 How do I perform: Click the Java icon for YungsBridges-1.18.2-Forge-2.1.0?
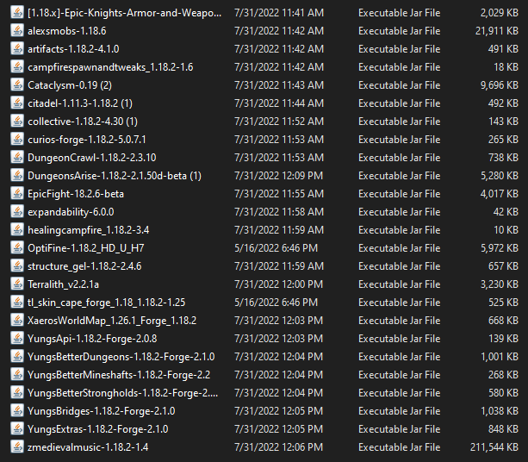(17, 411)
